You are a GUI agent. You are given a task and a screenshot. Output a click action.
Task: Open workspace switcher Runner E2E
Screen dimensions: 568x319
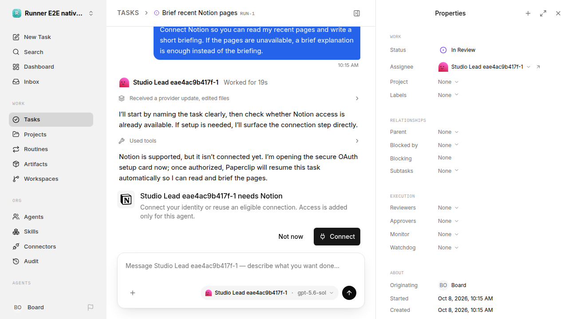[53, 13]
